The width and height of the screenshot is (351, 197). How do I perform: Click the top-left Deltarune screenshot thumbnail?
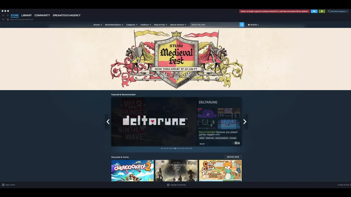[x=207, y=113]
